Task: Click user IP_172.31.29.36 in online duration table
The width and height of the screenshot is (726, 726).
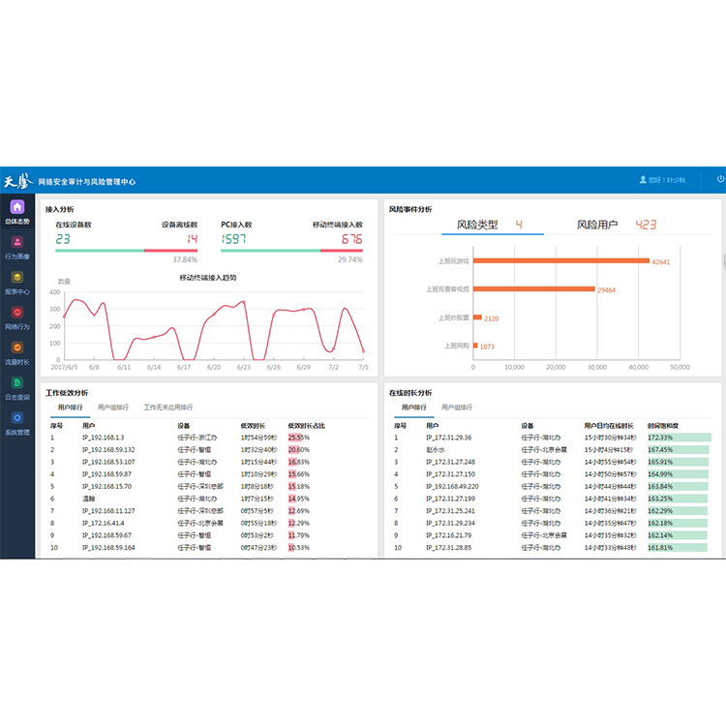Action: (x=448, y=438)
